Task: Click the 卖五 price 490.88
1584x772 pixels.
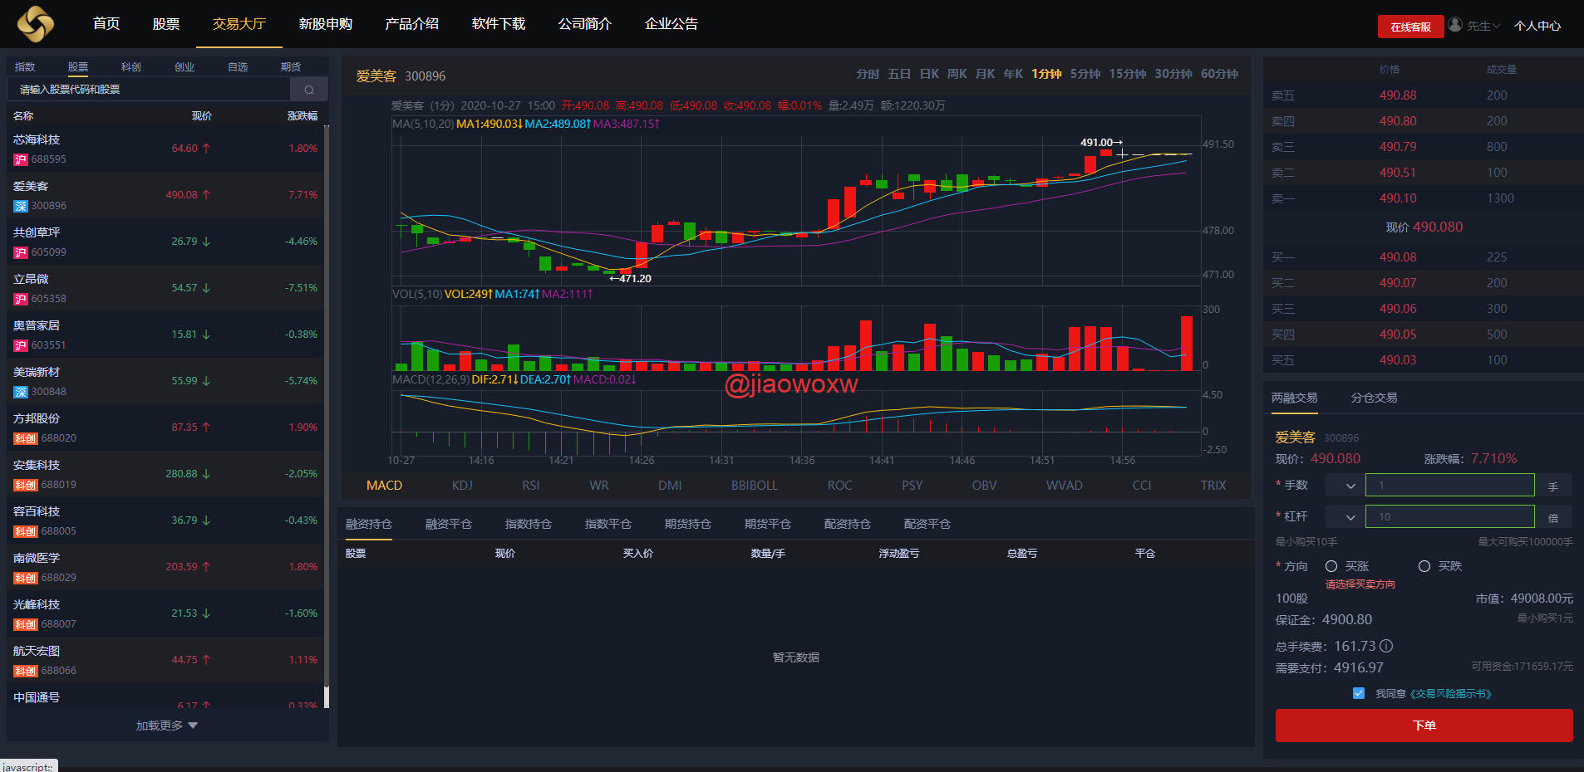Action: 1398,95
